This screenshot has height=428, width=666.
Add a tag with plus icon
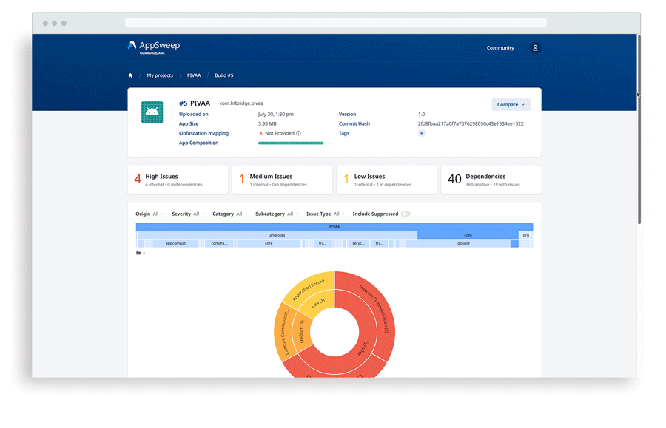click(x=421, y=133)
